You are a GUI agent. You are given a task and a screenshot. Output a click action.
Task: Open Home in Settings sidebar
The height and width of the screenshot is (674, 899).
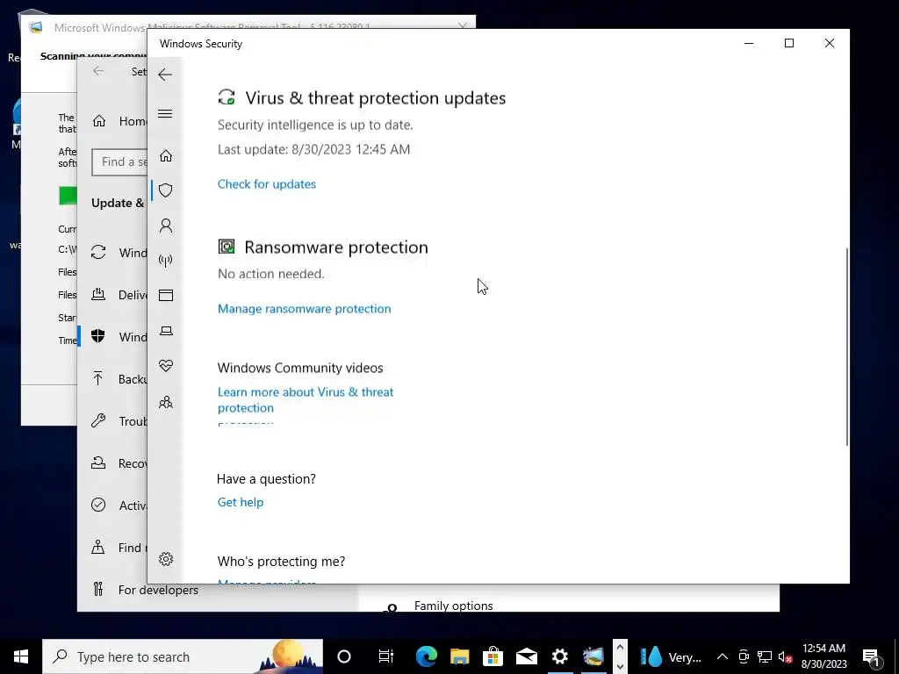click(x=119, y=121)
